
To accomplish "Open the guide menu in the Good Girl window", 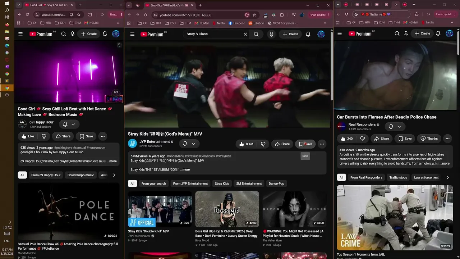I will click(x=20, y=34).
